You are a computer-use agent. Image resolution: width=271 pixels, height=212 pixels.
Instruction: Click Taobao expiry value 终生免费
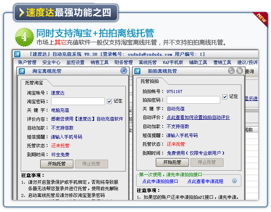(60, 155)
